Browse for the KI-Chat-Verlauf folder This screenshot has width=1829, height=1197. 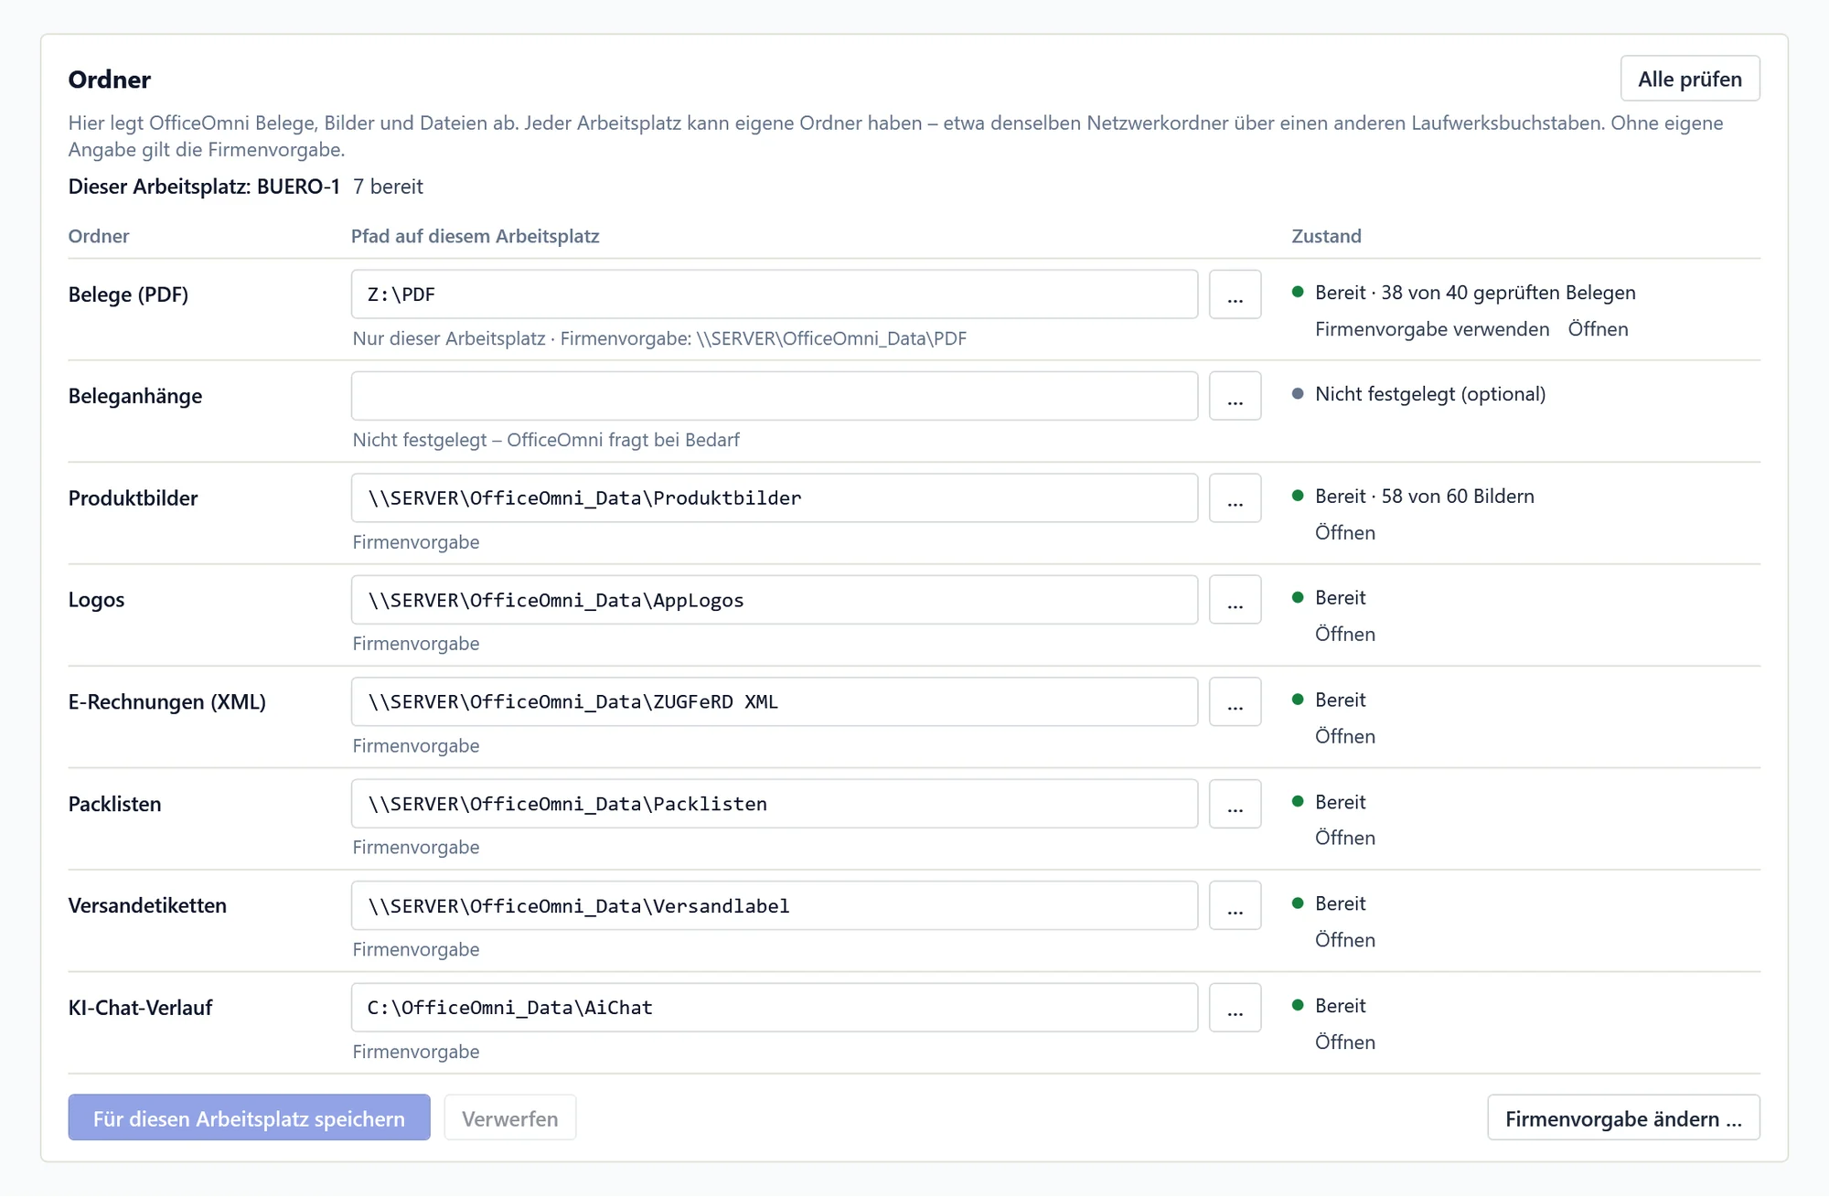[1235, 1008]
